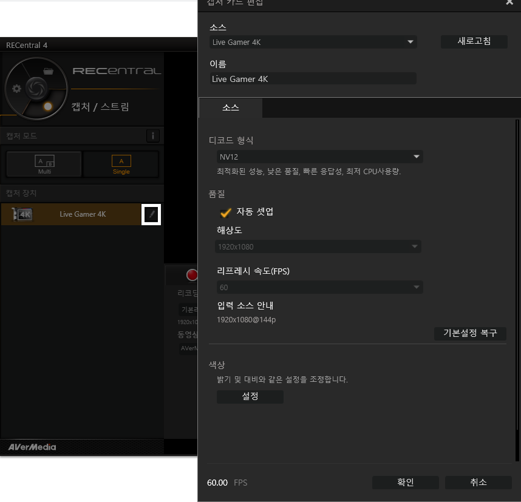Click the 취소 cancel button

[478, 483]
